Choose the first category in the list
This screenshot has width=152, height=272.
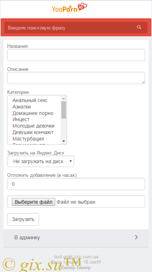[30, 100]
